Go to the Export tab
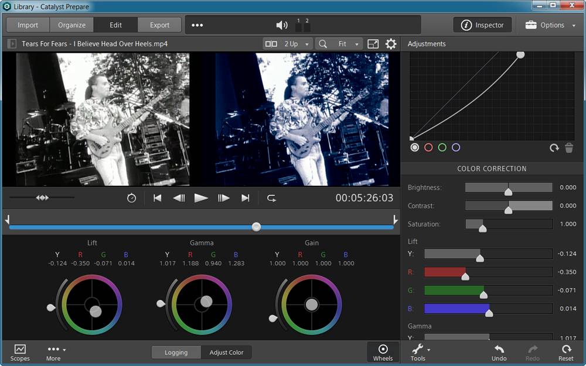The height and width of the screenshot is (366, 586). point(159,25)
